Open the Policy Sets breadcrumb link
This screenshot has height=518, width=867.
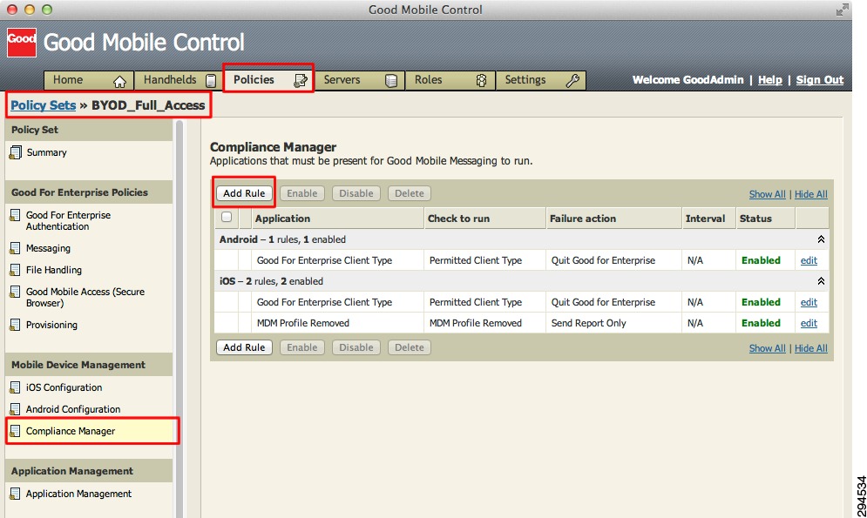[43, 105]
